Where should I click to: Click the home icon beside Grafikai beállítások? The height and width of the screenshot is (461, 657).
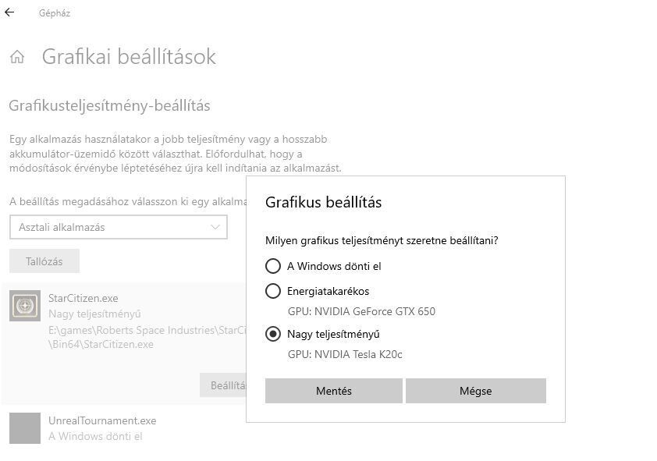[x=17, y=56]
